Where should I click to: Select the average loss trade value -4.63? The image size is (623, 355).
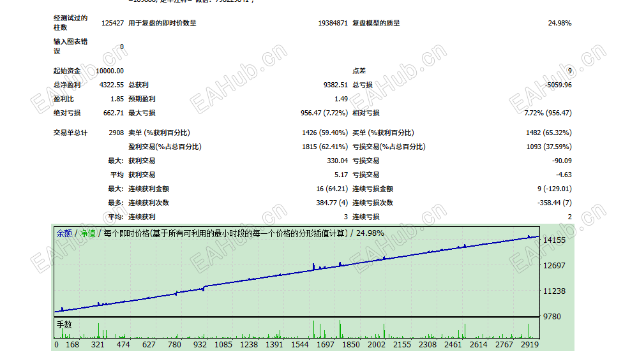click(x=564, y=175)
